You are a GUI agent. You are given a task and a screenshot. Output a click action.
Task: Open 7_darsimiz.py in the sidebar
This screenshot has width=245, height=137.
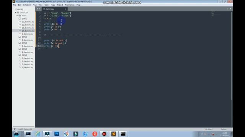(27, 64)
